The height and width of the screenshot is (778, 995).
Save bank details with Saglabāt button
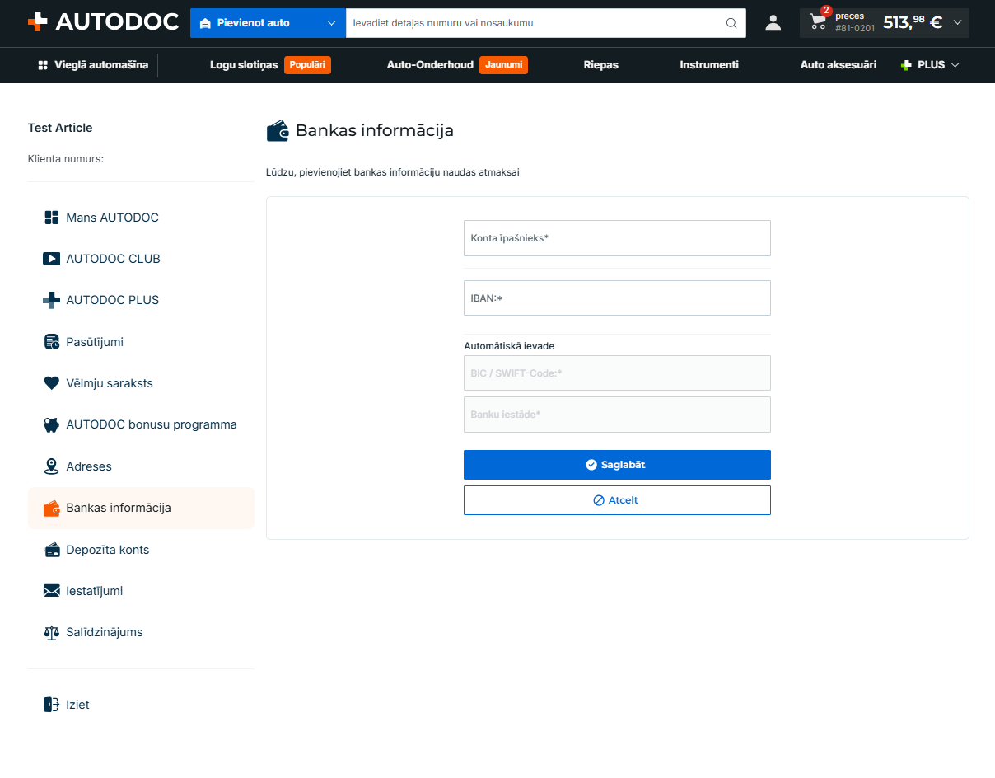click(617, 465)
